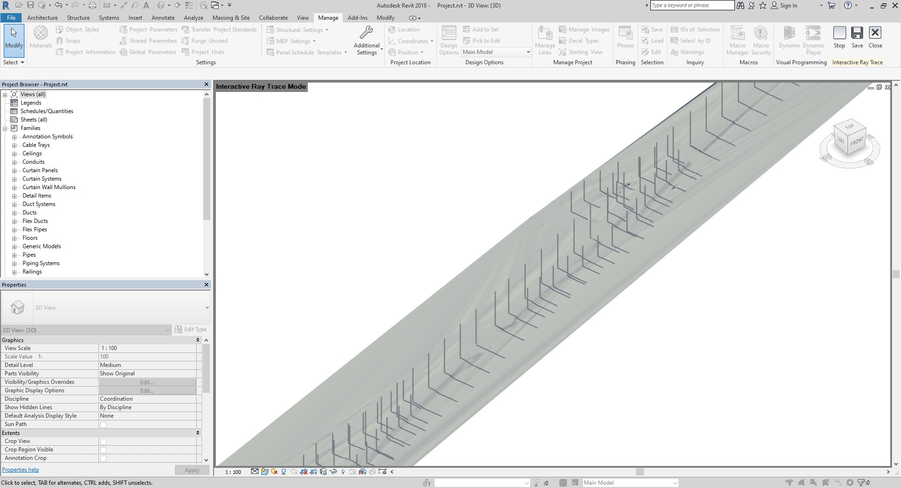
Task: Stop the interactive ray trace
Action: (839, 37)
